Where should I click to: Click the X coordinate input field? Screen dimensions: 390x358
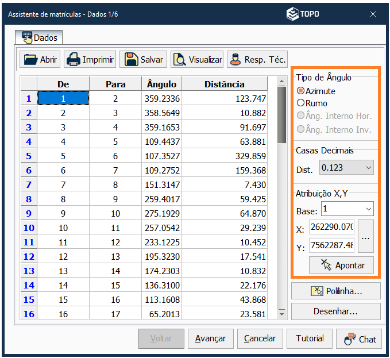pyautogui.click(x=331, y=228)
